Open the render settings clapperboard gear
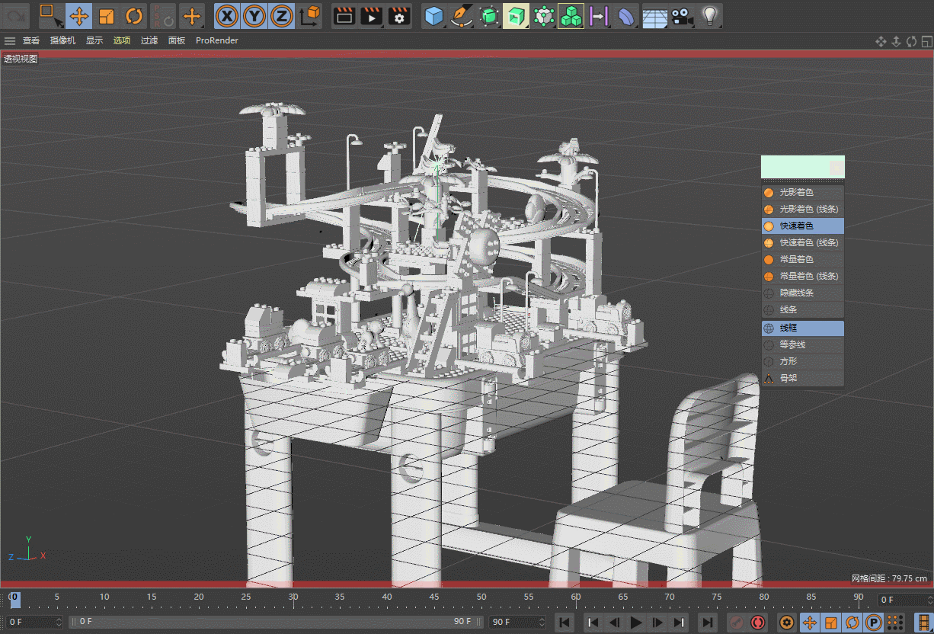Viewport: 934px width, 634px height. point(399,15)
